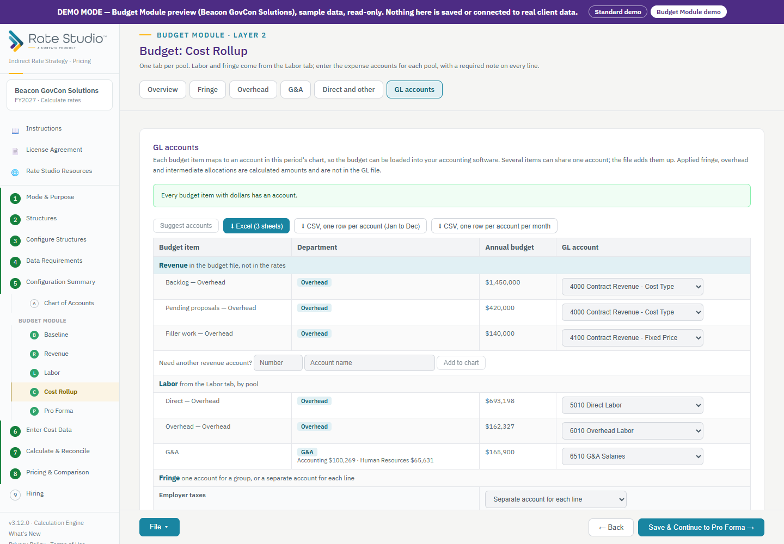Click the A badge for Chart of Accounts
The image size is (784, 544).
(x=34, y=304)
